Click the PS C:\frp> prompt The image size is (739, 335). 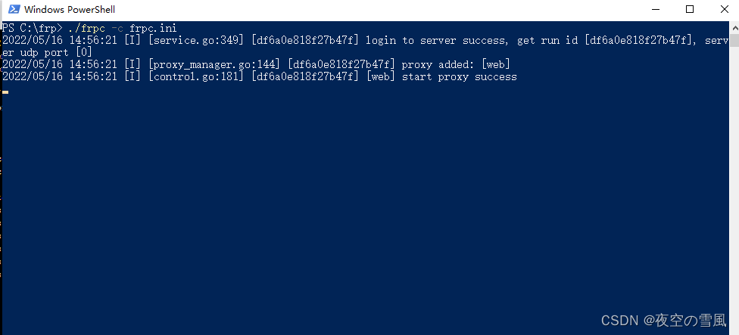[x=33, y=28]
